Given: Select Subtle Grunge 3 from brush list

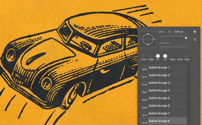Looking at the screenshot, I should [x=164, y=83].
